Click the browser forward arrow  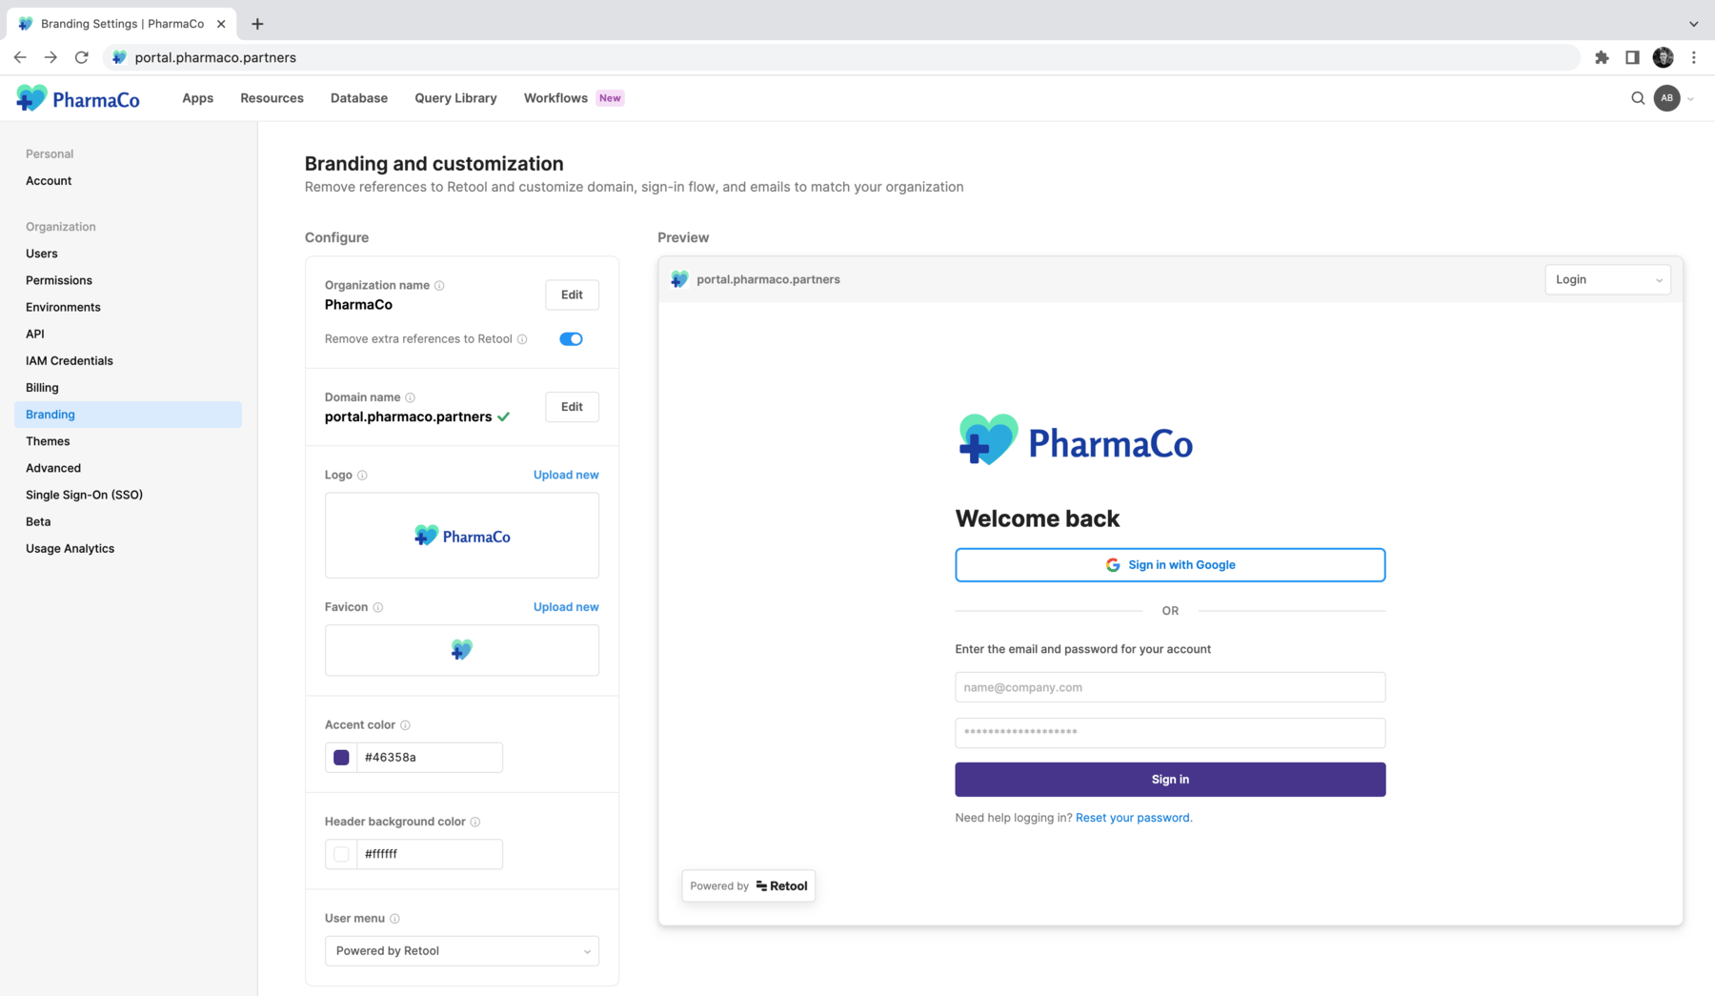pyautogui.click(x=50, y=57)
